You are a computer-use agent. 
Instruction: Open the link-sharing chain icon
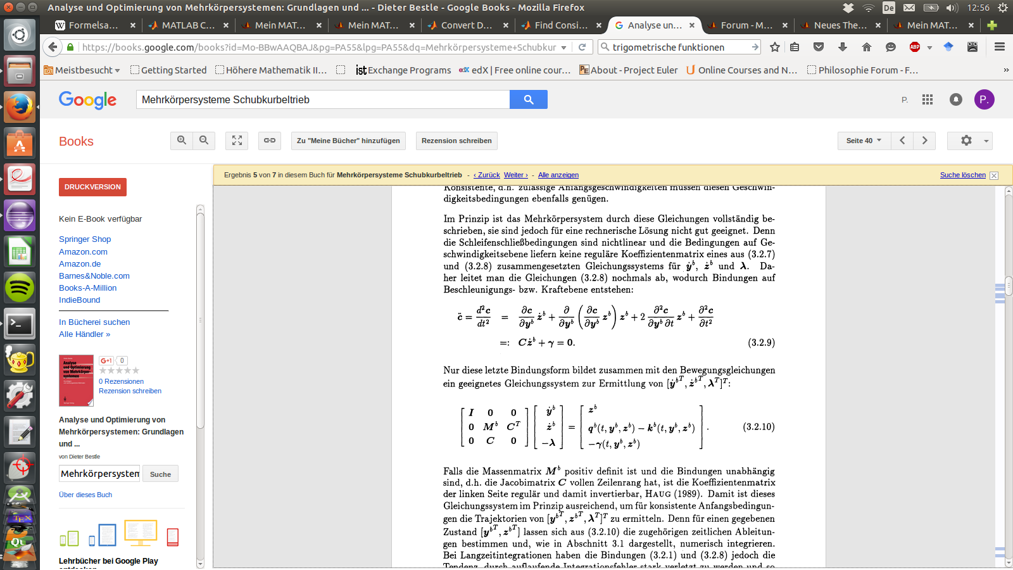tap(270, 141)
